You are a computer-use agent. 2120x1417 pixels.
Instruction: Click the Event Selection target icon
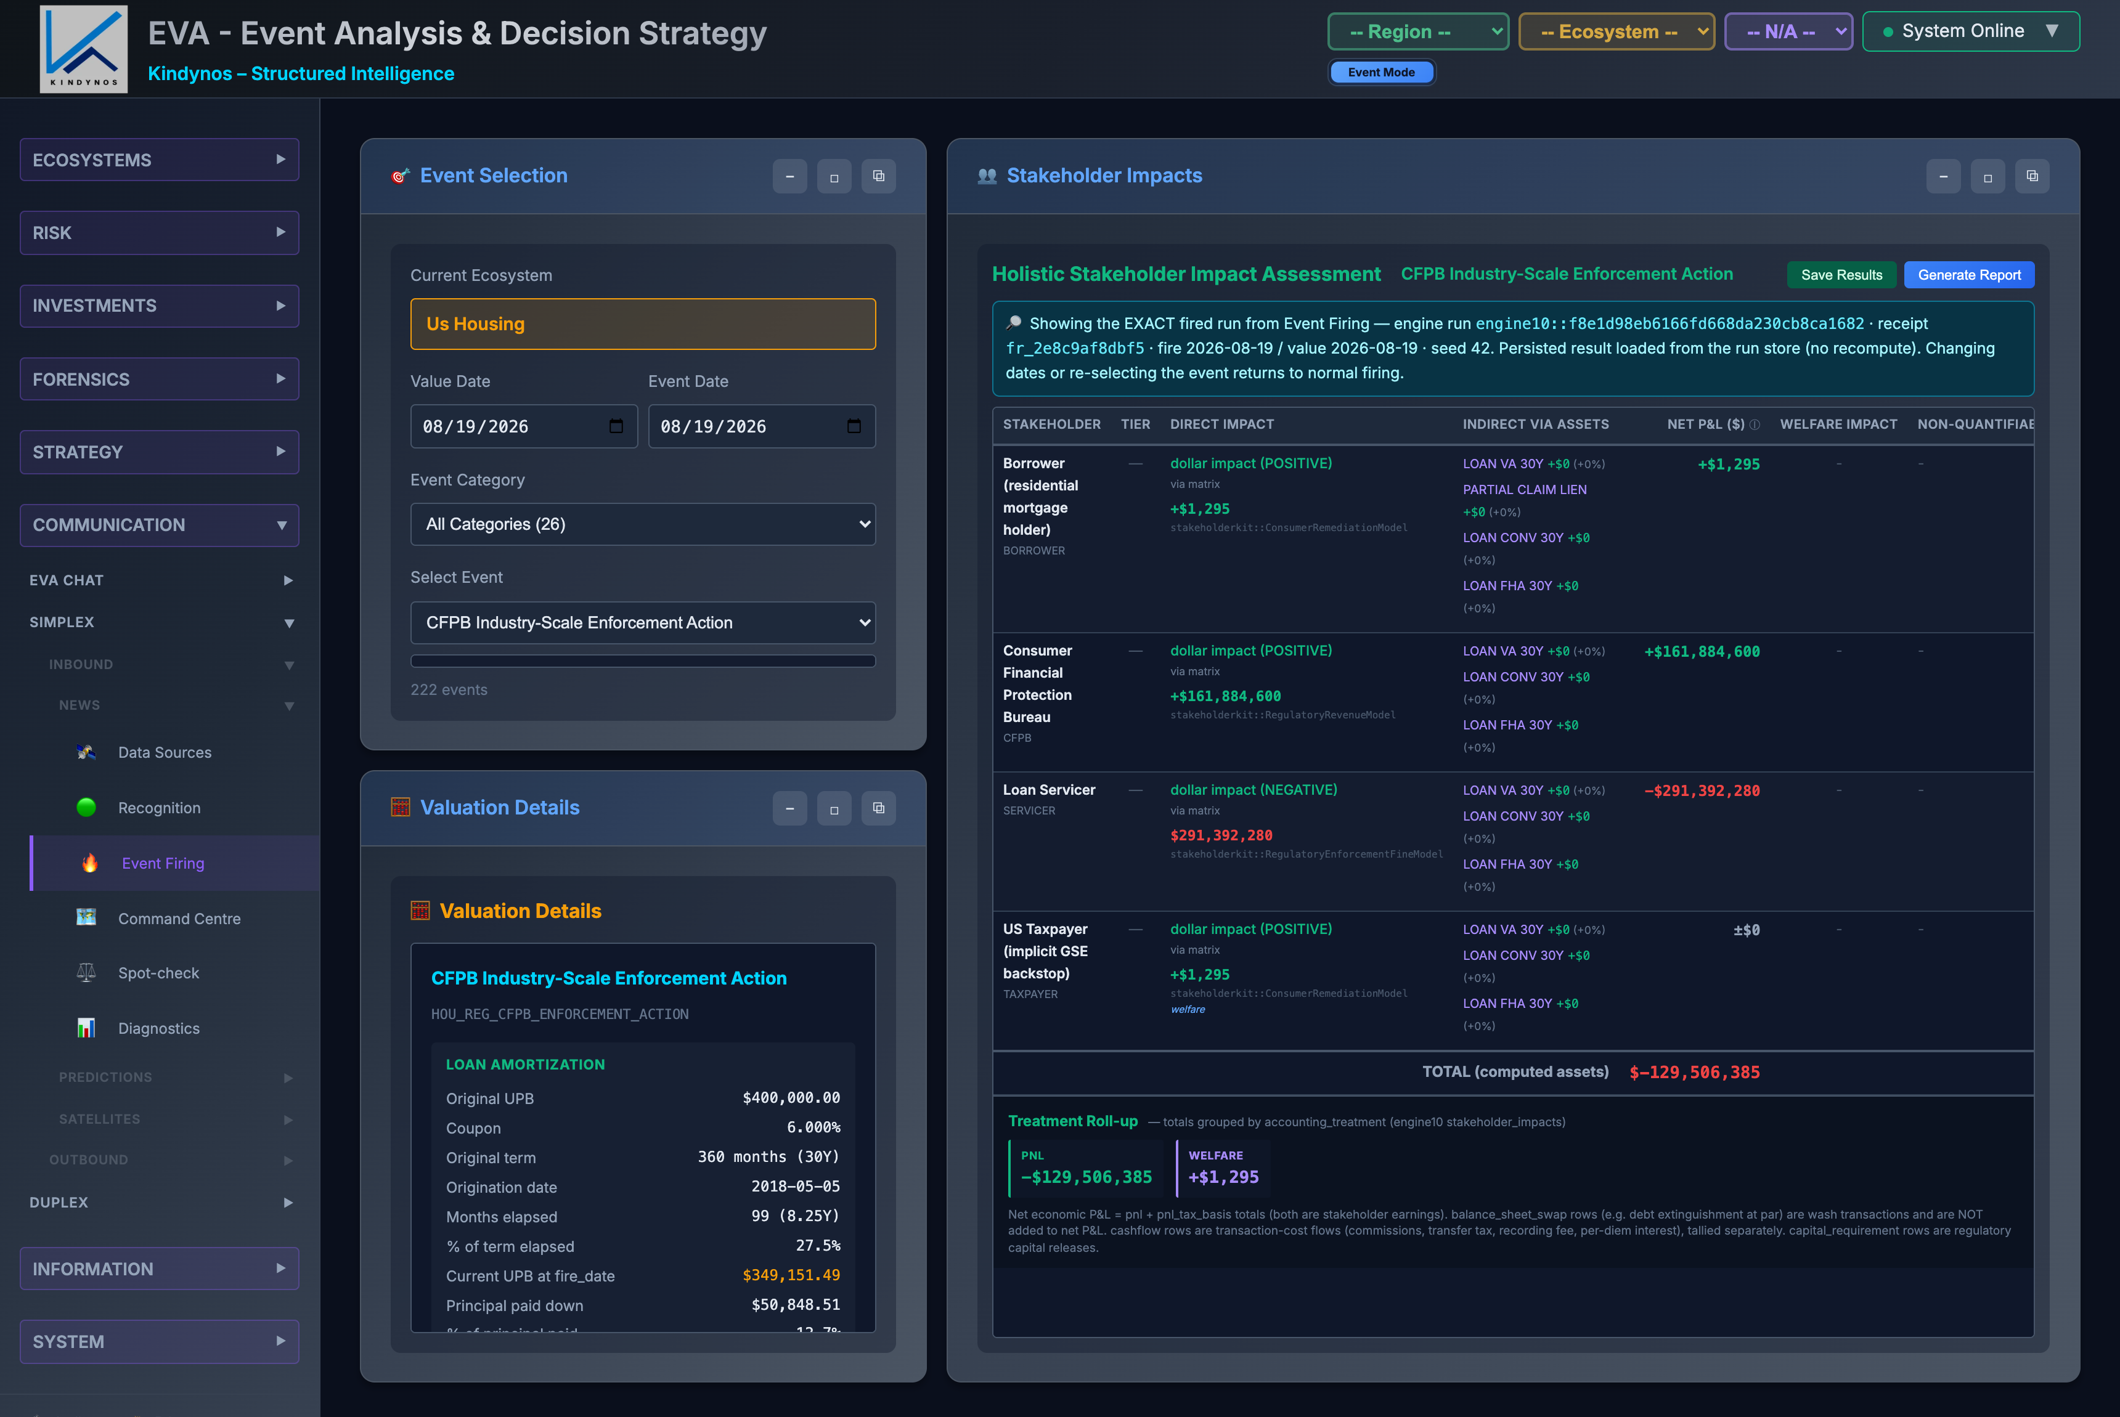[x=399, y=176]
